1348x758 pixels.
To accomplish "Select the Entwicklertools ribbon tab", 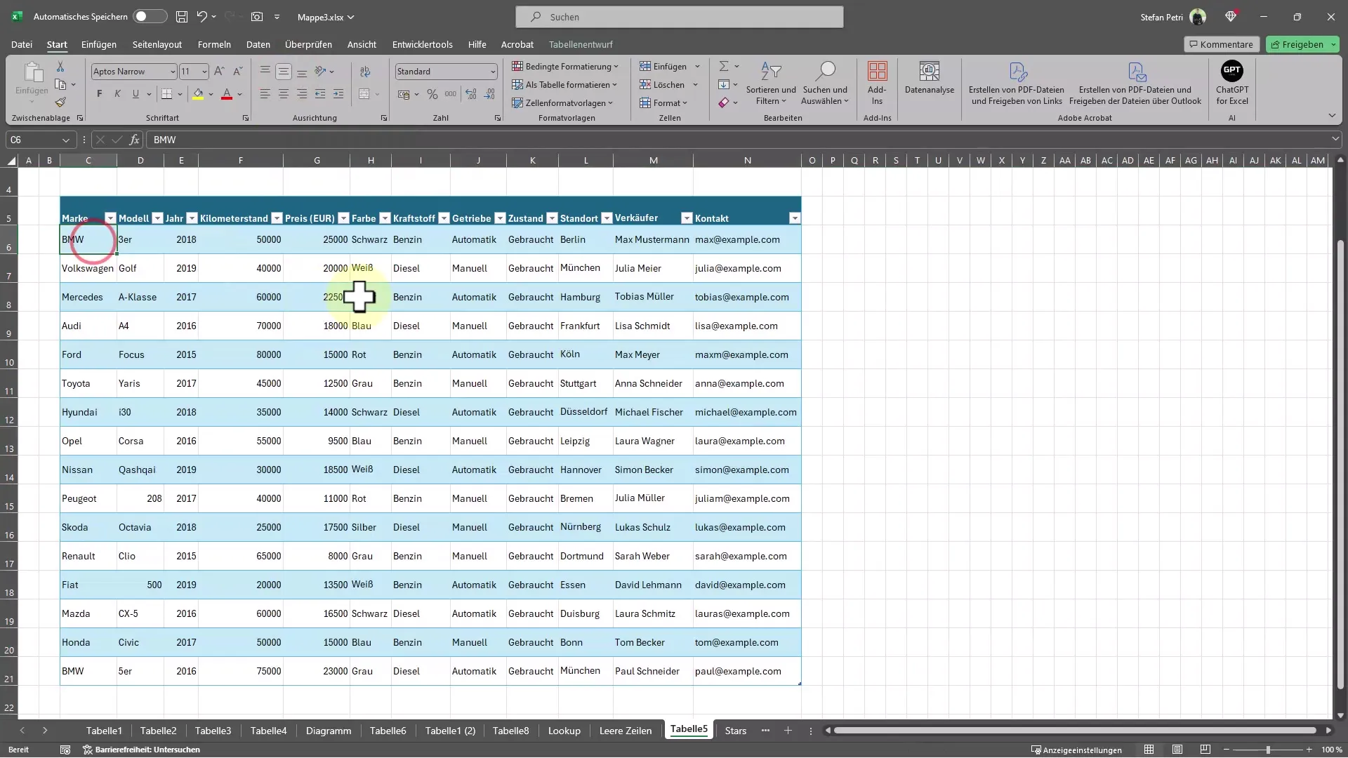I will pyautogui.click(x=422, y=44).
